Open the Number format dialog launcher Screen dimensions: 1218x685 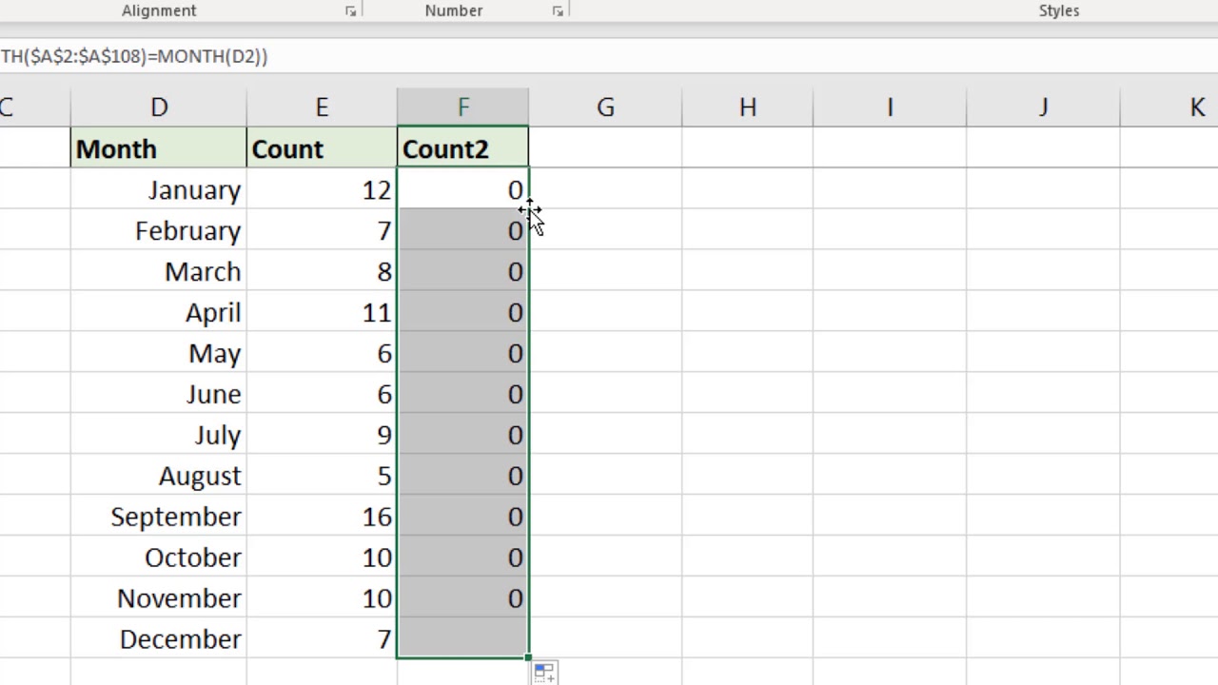[x=558, y=11]
